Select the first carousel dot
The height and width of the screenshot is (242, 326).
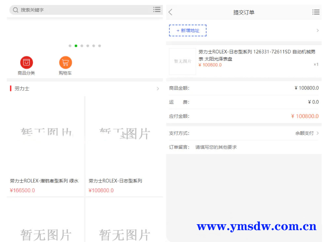point(70,46)
